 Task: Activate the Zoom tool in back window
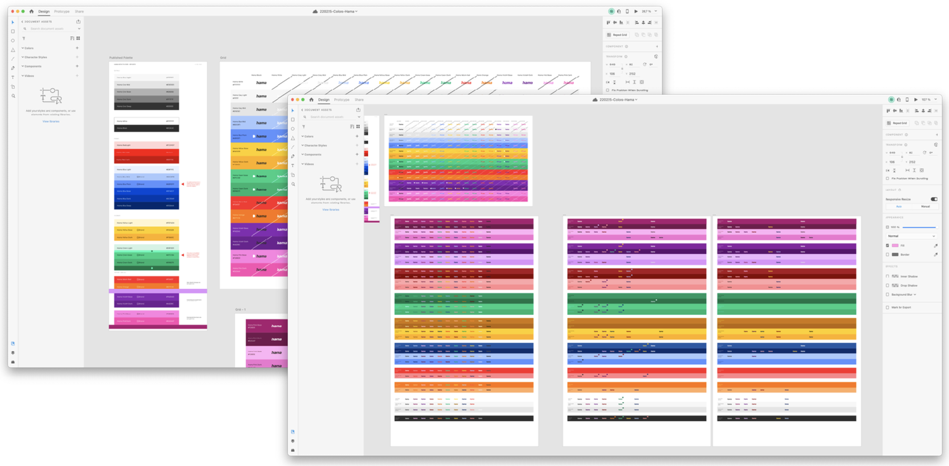coord(13,96)
